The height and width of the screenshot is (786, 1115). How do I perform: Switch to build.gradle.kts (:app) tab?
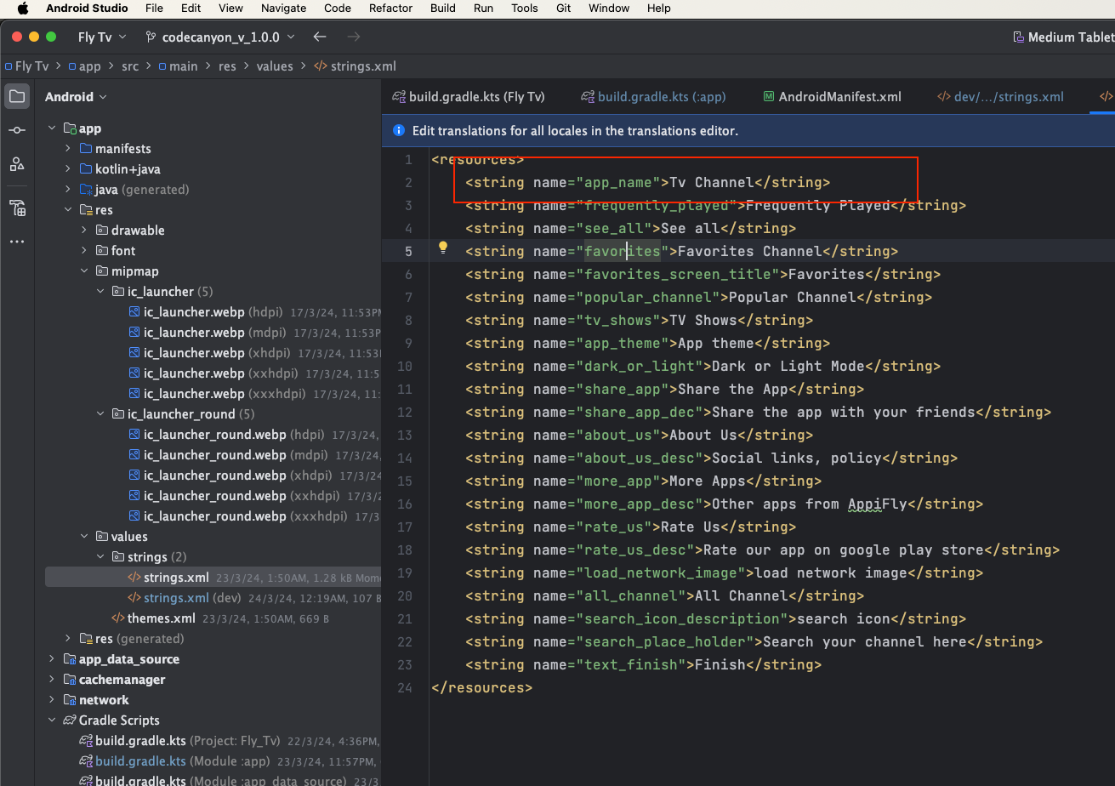click(661, 97)
